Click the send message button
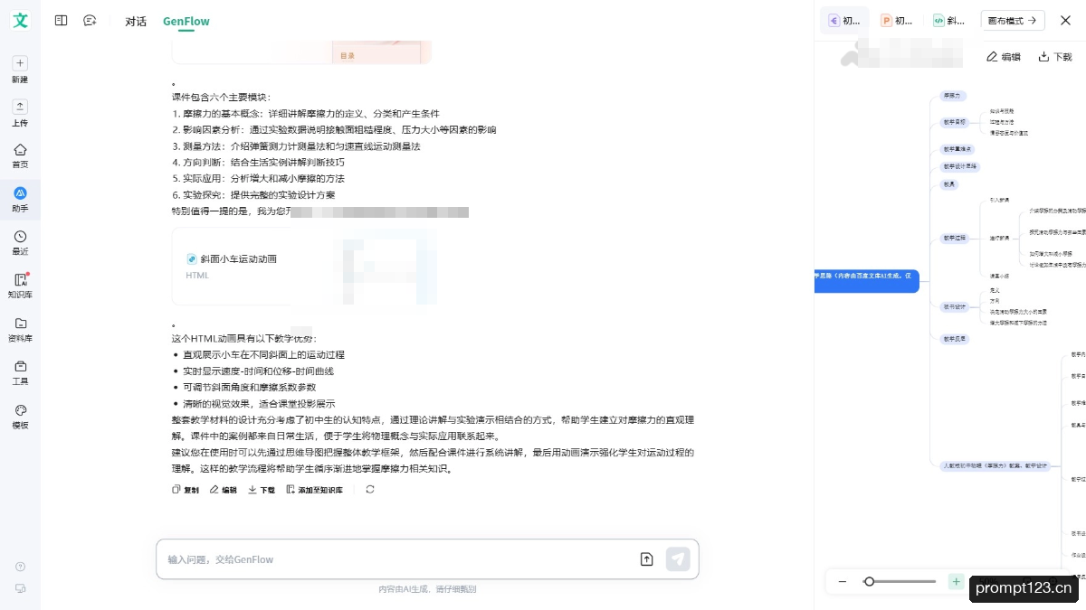The height and width of the screenshot is (610, 1086). click(x=678, y=559)
